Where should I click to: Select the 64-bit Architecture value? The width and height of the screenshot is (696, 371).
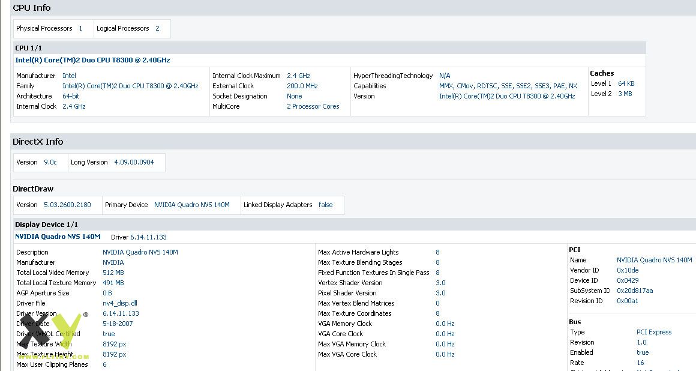pos(71,96)
